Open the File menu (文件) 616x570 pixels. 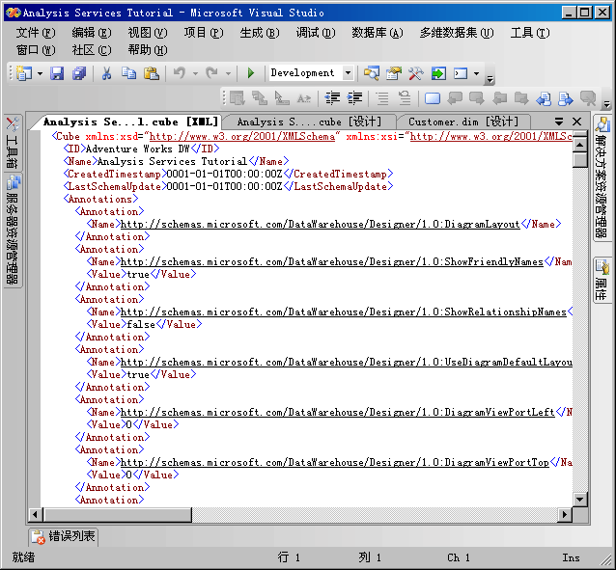pos(36,33)
